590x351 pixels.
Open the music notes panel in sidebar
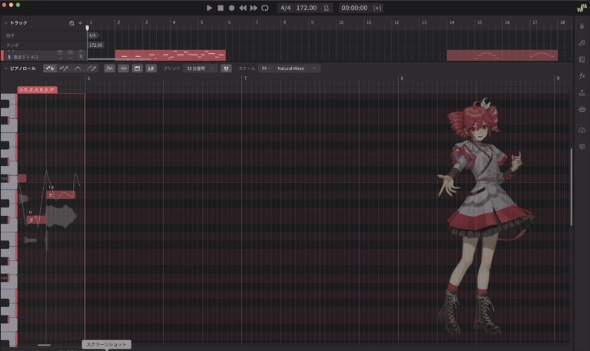[x=582, y=43]
